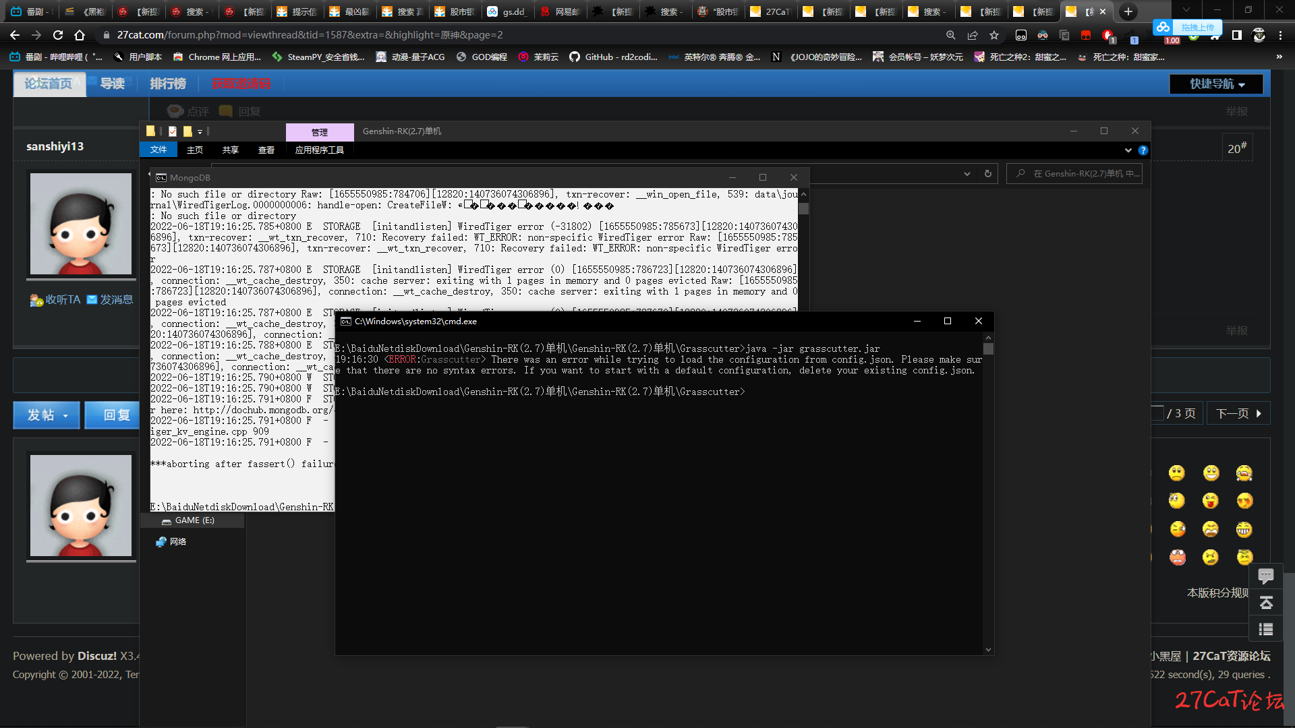This screenshot has height=728, width=1295.
Task: Open the GOD编程 bookmark
Action: point(482,57)
